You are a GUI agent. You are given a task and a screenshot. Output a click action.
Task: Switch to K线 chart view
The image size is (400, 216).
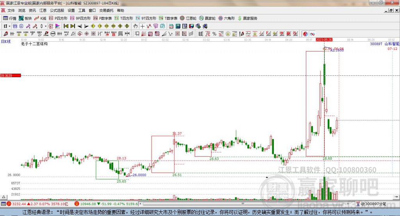pos(40,18)
